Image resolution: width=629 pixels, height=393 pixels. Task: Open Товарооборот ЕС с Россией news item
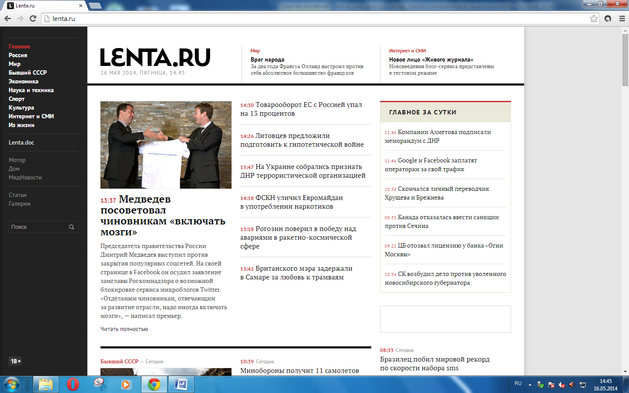click(301, 109)
